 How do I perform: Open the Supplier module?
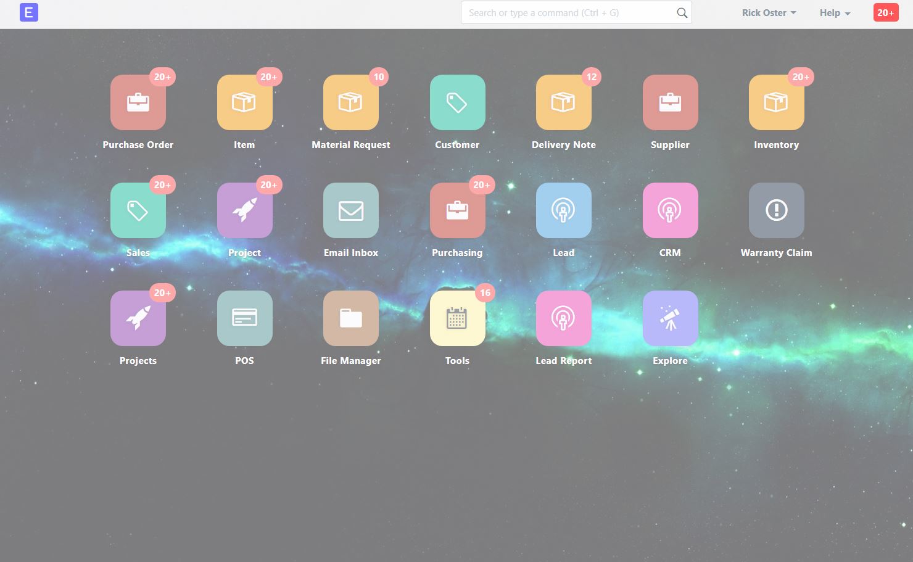click(670, 102)
